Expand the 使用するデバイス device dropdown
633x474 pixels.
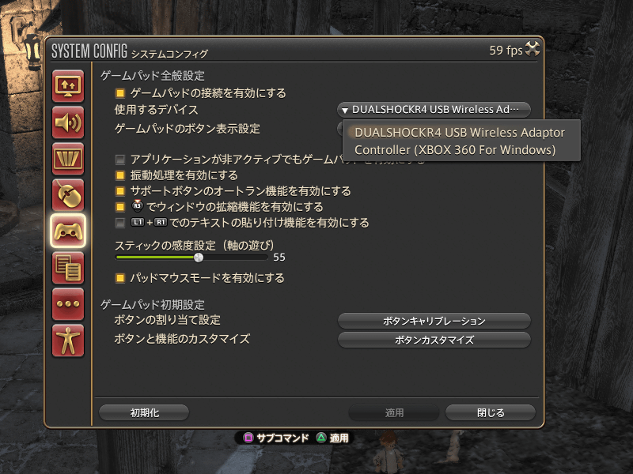[434, 110]
